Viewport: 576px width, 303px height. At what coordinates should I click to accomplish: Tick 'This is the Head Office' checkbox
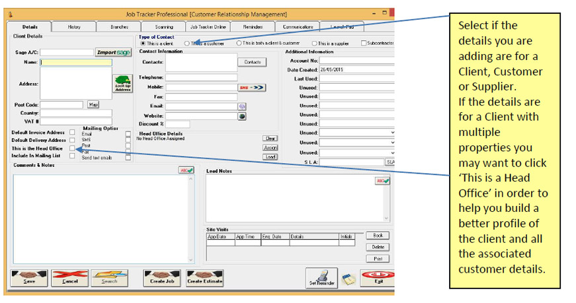click(72, 148)
